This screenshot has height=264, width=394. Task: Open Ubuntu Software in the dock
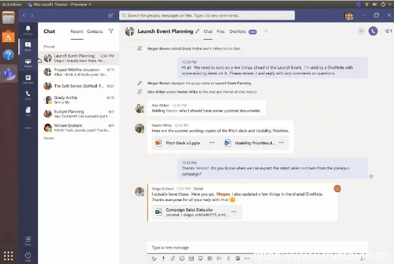9,37
